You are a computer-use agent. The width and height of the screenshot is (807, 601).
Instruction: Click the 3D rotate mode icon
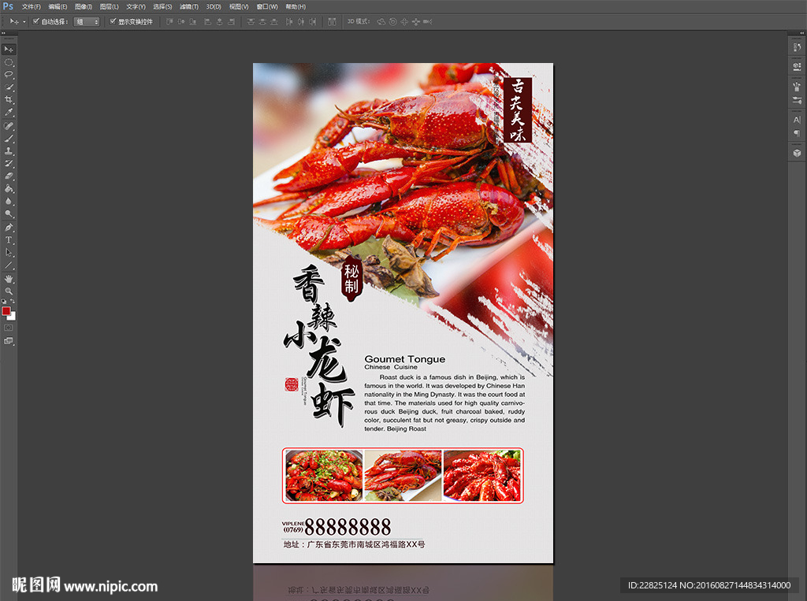(381, 21)
